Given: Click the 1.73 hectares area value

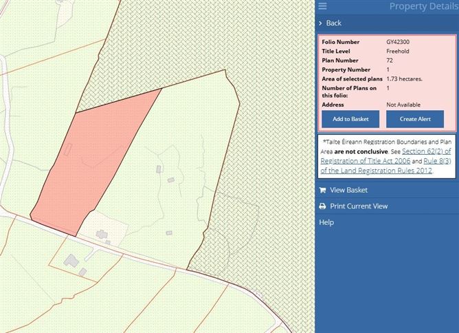Looking at the screenshot, I should click(404, 79).
